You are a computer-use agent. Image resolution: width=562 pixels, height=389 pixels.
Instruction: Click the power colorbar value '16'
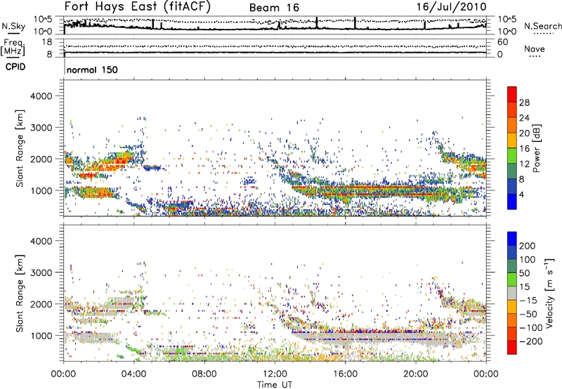click(x=524, y=149)
